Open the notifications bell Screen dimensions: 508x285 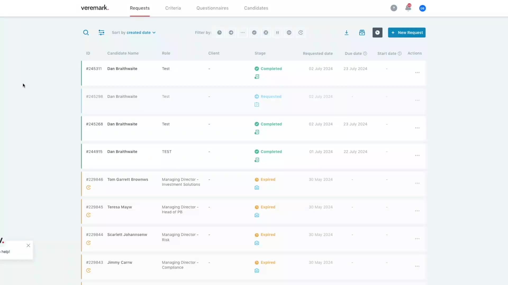(x=408, y=8)
